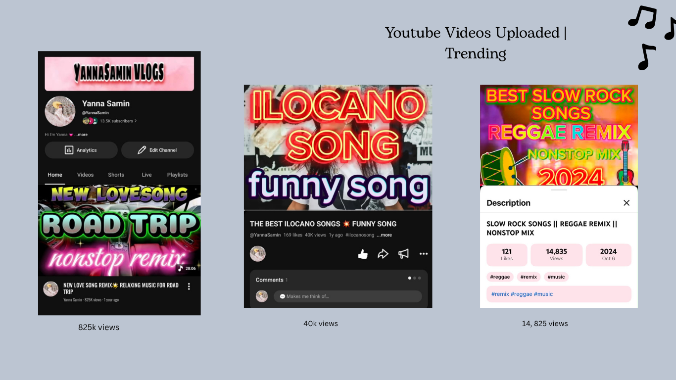Click the SLOW ROCK SONGS description title
The image size is (676, 380).
point(552,228)
